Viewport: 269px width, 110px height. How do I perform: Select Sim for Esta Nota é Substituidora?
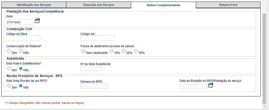(x=9, y=68)
